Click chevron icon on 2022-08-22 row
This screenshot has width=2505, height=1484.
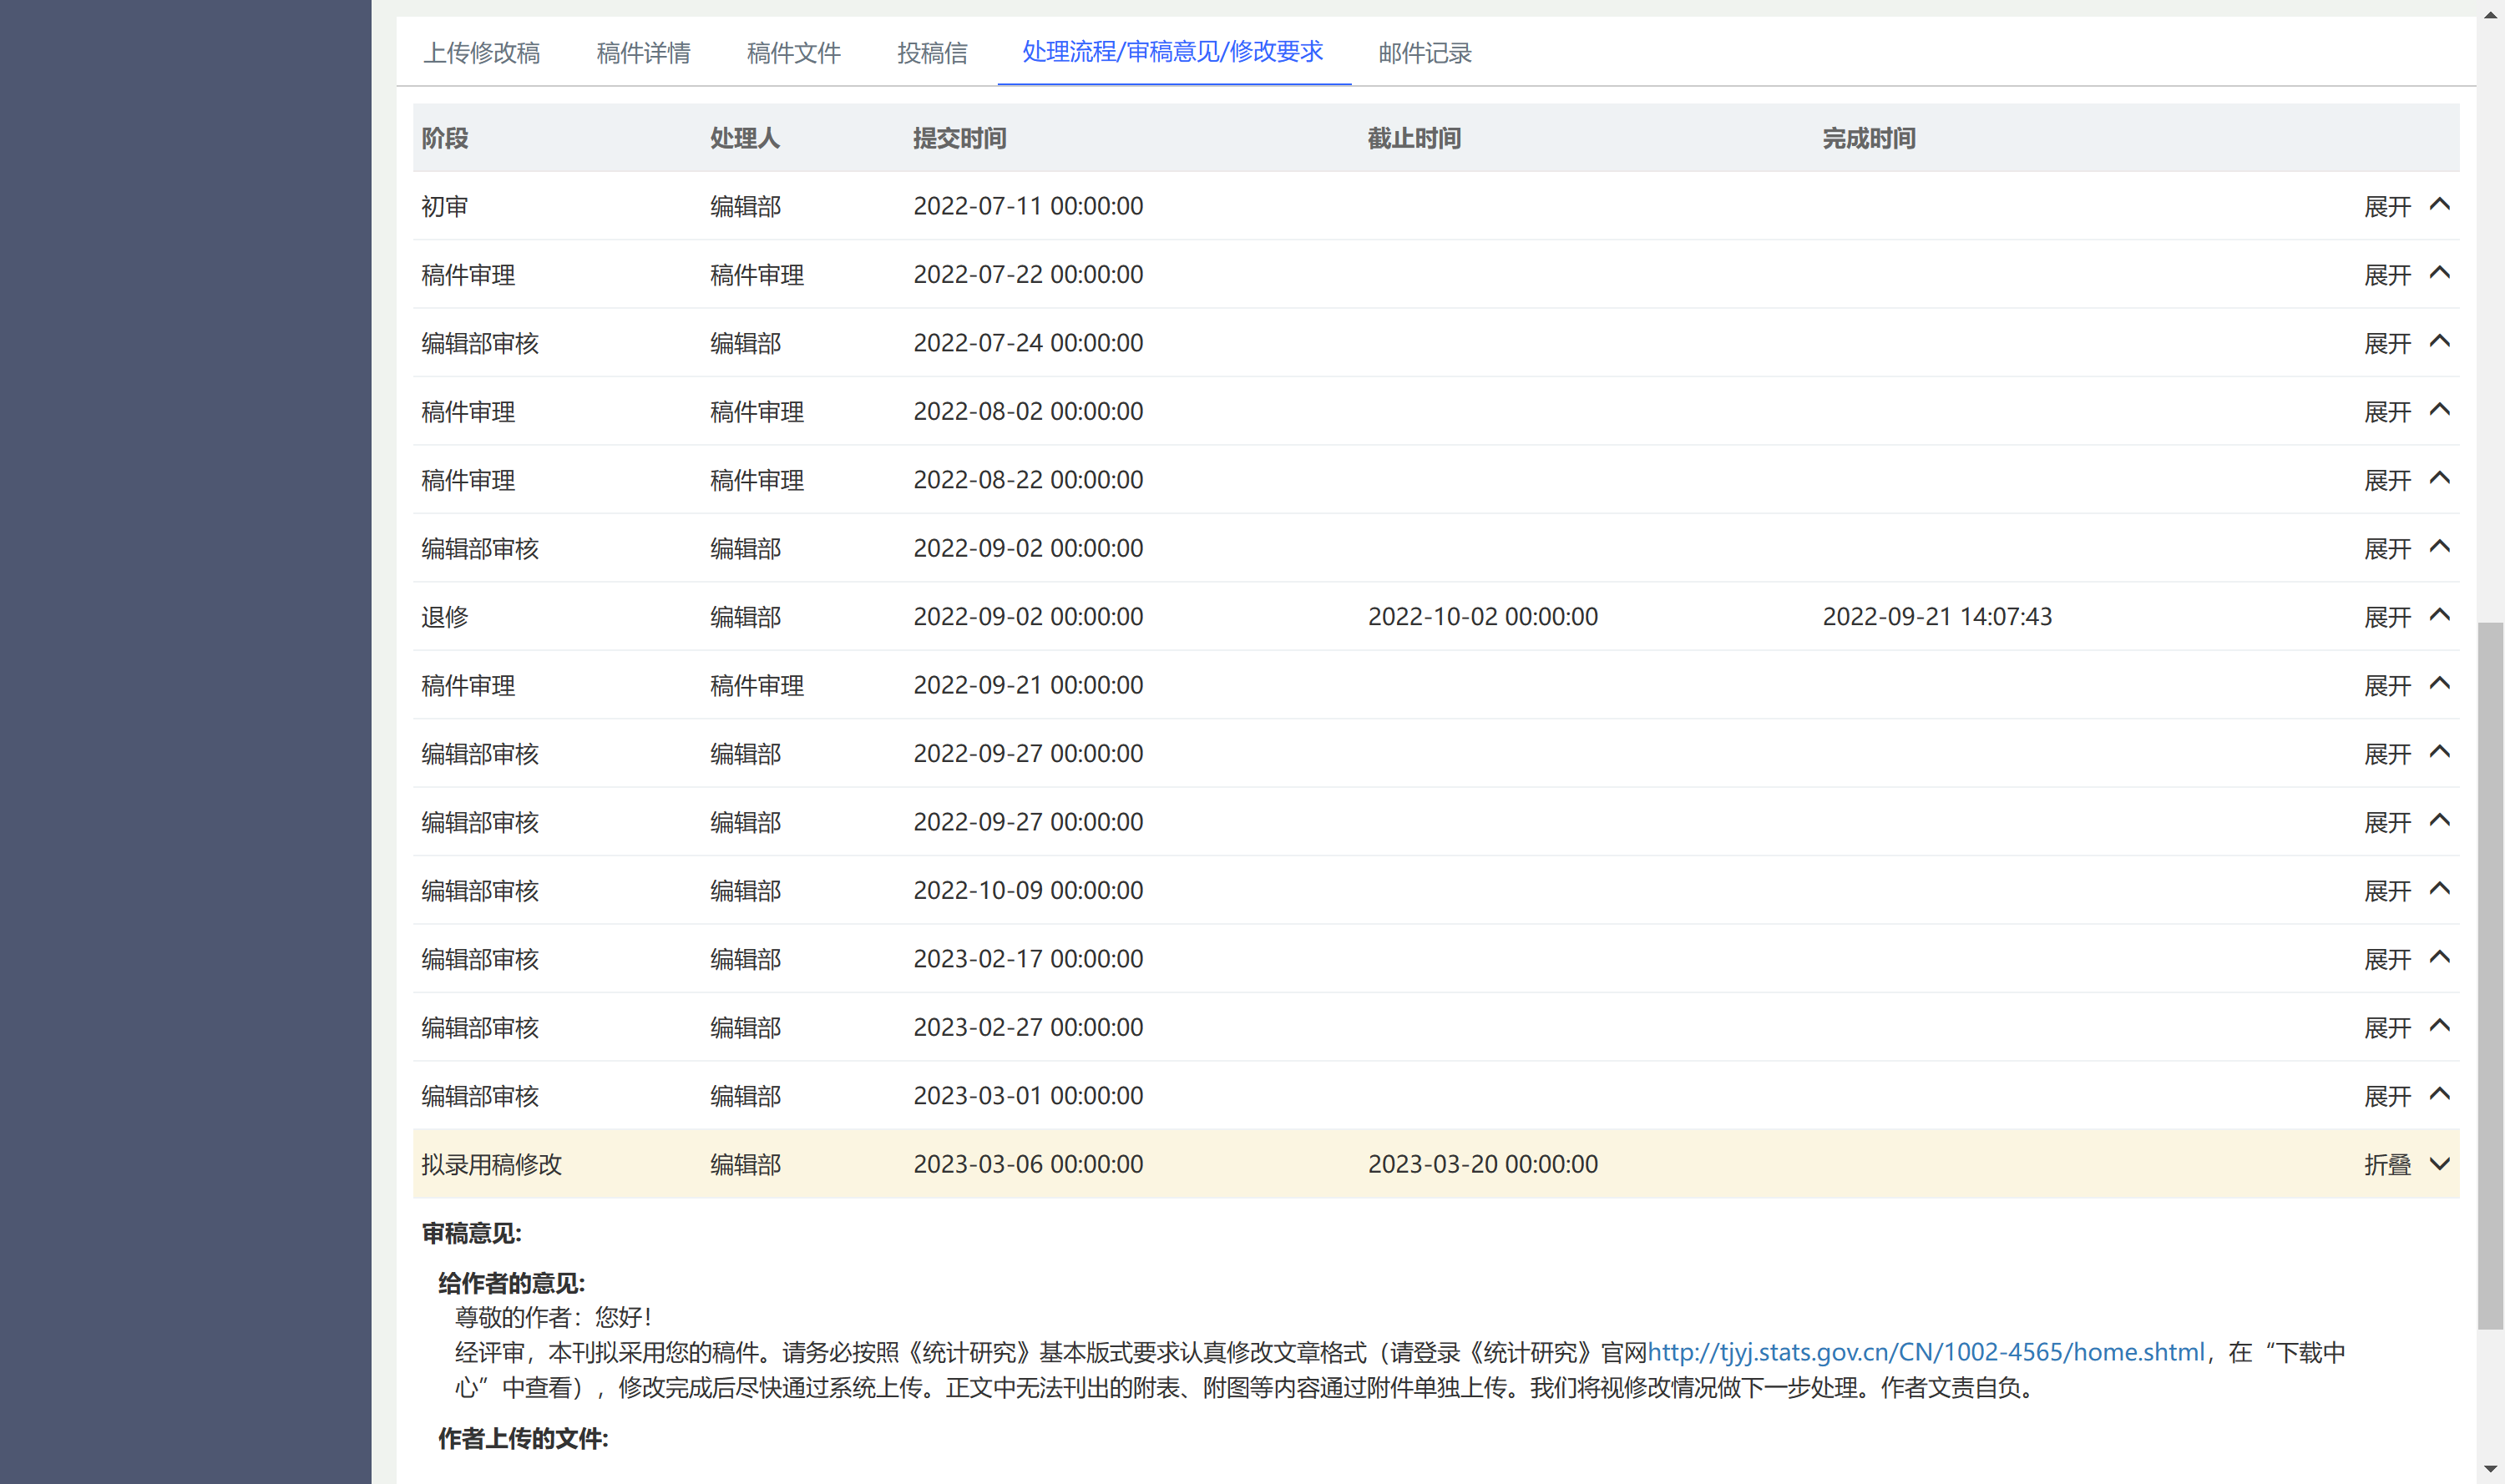click(2439, 479)
